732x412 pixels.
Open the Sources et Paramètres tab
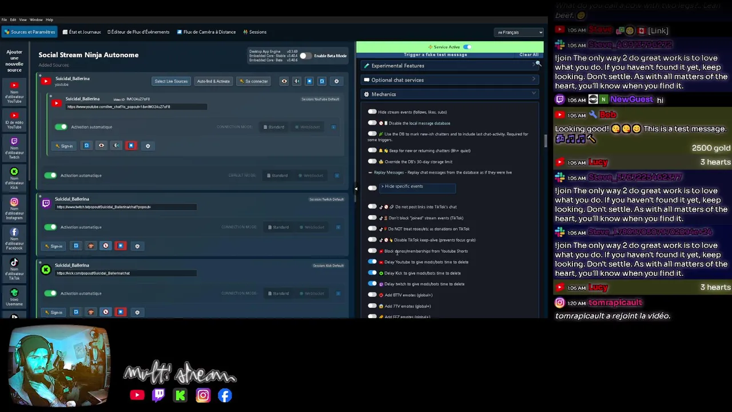coord(30,32)
